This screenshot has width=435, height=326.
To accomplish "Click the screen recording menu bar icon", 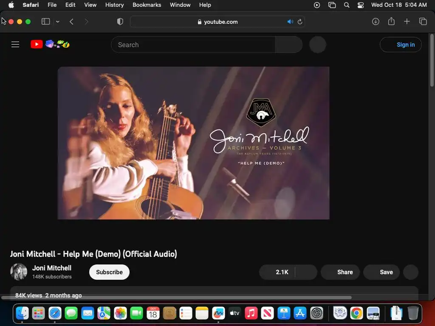I will point(317,5).
